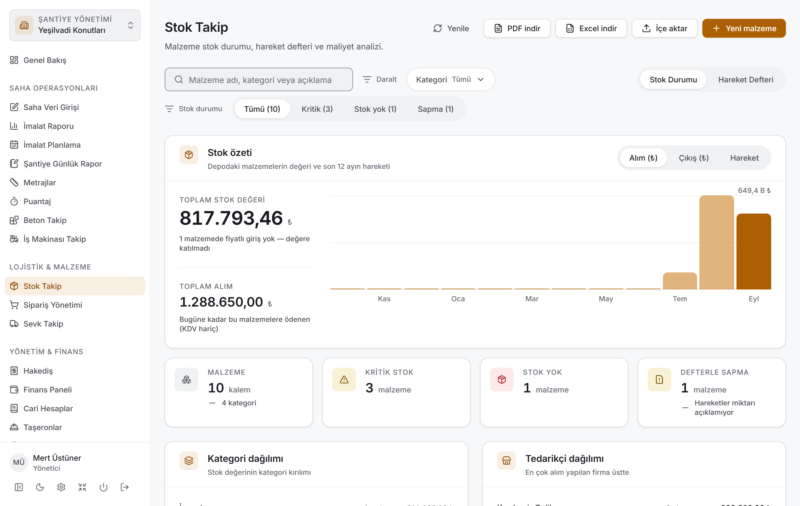The height and width of the screenshot is (506, 800).
Task: Open Finans Paneli wallet icon
Action: (x=14, y=390)
